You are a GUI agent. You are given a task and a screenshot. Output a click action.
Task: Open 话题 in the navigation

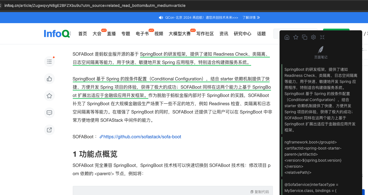click(261, 34)
